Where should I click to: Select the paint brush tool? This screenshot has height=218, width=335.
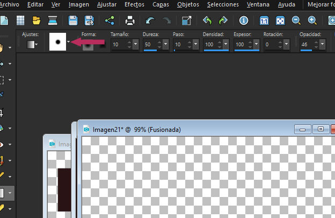point(2,160)
